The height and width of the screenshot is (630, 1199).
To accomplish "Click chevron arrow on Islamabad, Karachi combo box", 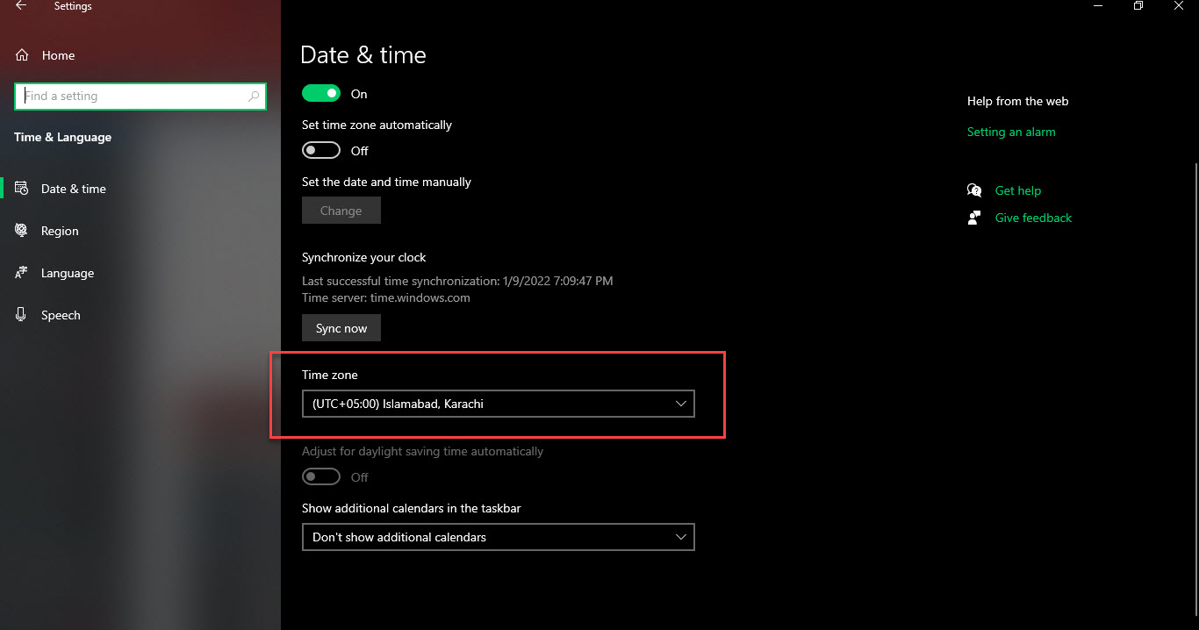I will pos(681,404).
